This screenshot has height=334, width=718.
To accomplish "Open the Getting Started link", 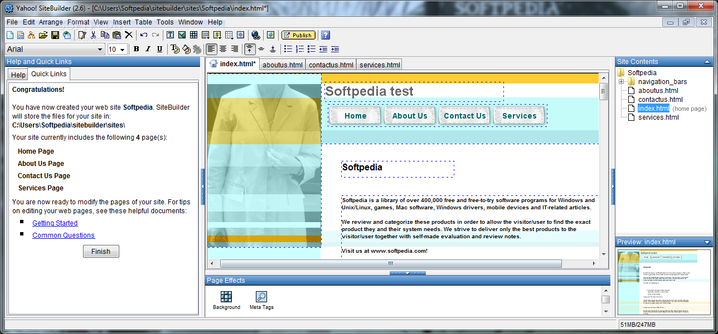I will coord(55,223).
